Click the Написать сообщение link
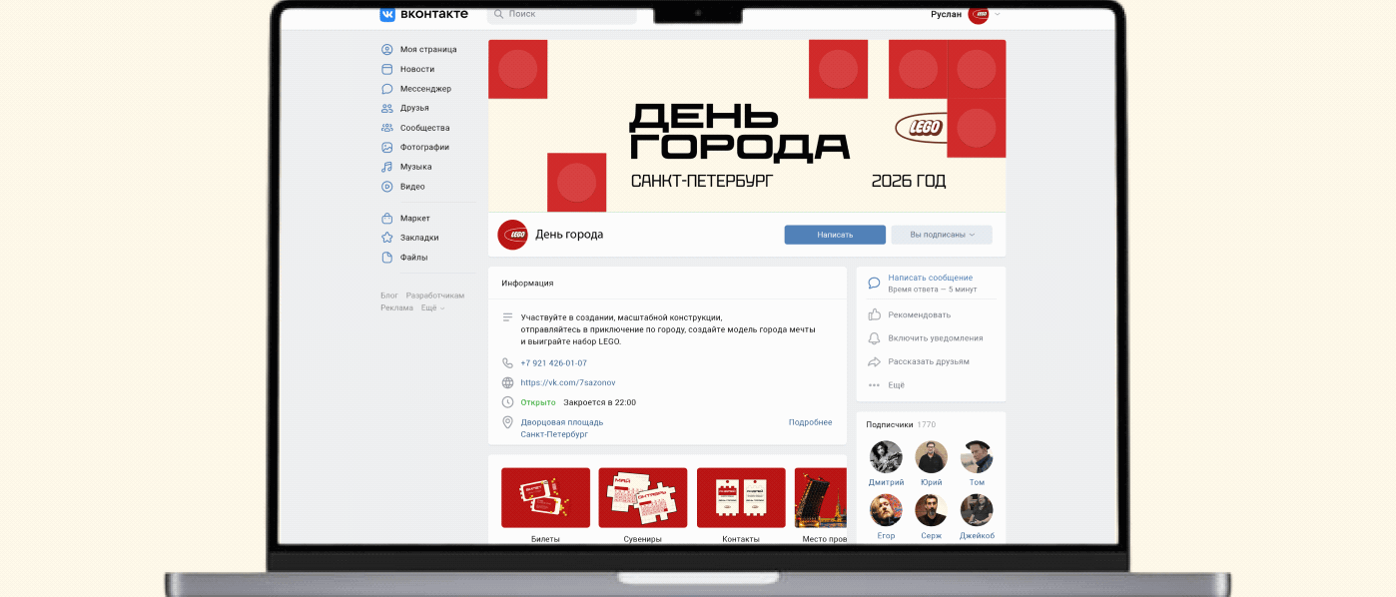The height and width of the screenshot is (597, 1396). click(930, 278)
